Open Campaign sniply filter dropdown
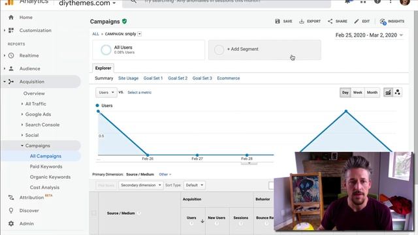 [x=139, y=34]
